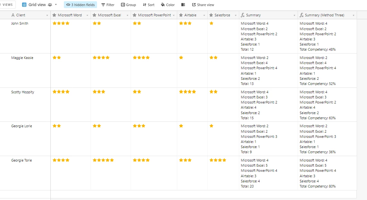This screenshot has height=200, width=367.
Task: Select the Maggie Kassie client cell
Action: tap(25, 71)
